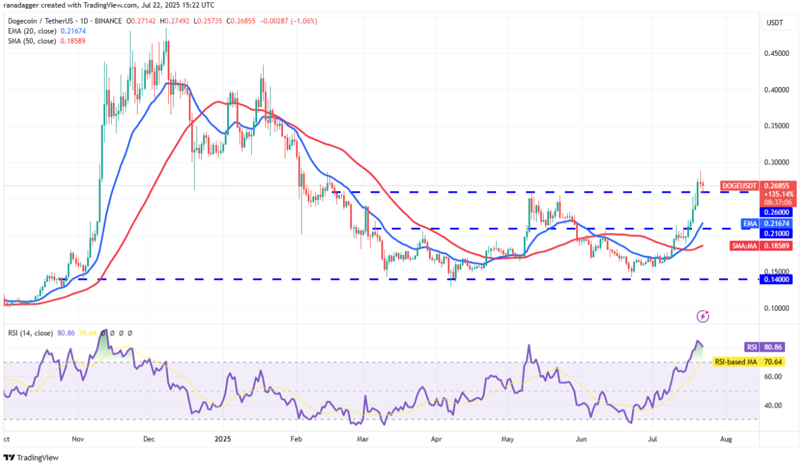802x465 pixels.
Task: Click the blue EMA tag on the price axis
Action: coord(750,223)
